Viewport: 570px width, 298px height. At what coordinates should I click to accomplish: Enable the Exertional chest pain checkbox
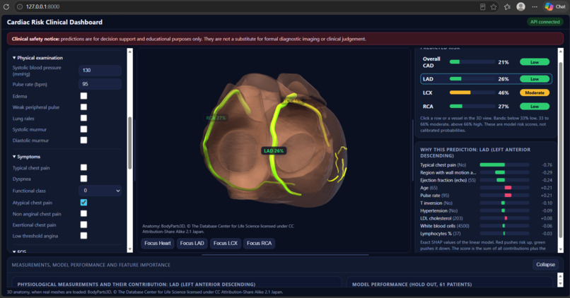(x=83, y=225)
